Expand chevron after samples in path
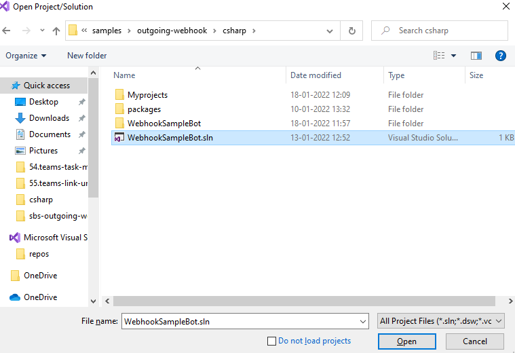 [129, 31]
